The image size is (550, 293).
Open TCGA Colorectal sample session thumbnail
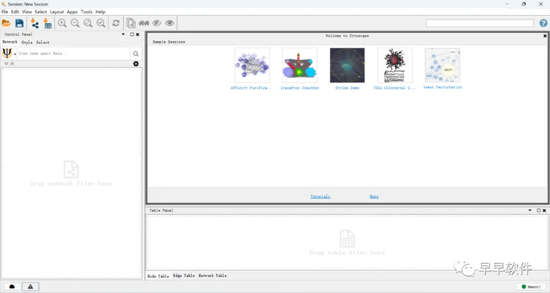395,65
